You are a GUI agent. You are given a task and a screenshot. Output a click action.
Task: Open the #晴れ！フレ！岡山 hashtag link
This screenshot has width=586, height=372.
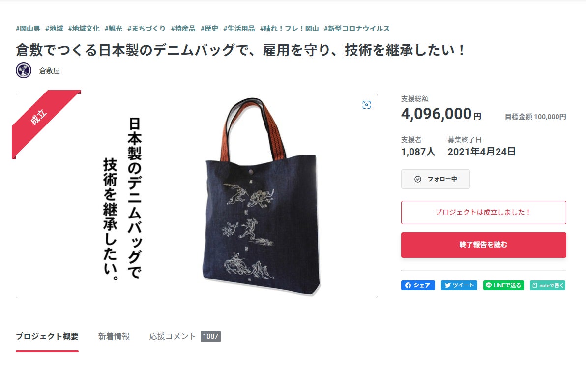289,29
